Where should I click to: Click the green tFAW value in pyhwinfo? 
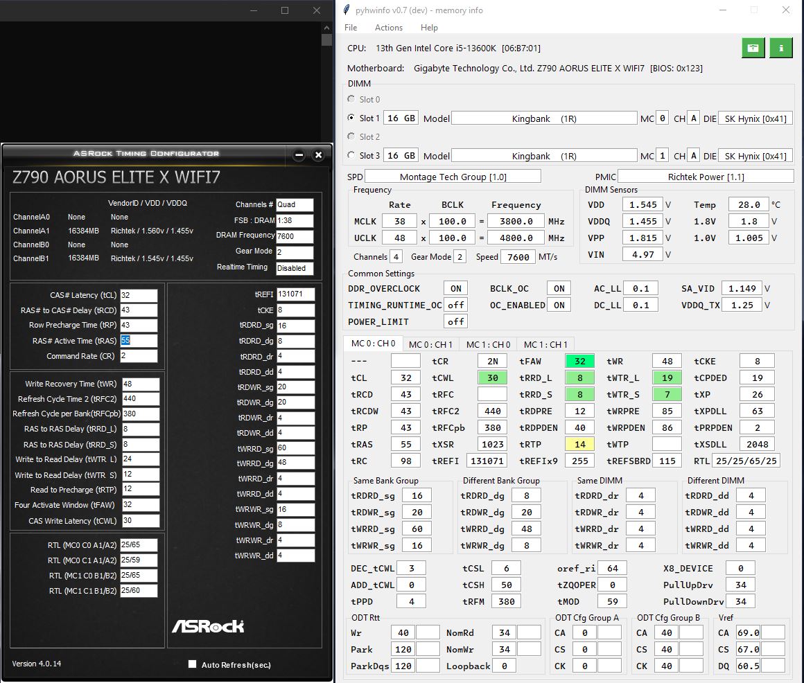point(579,361)
